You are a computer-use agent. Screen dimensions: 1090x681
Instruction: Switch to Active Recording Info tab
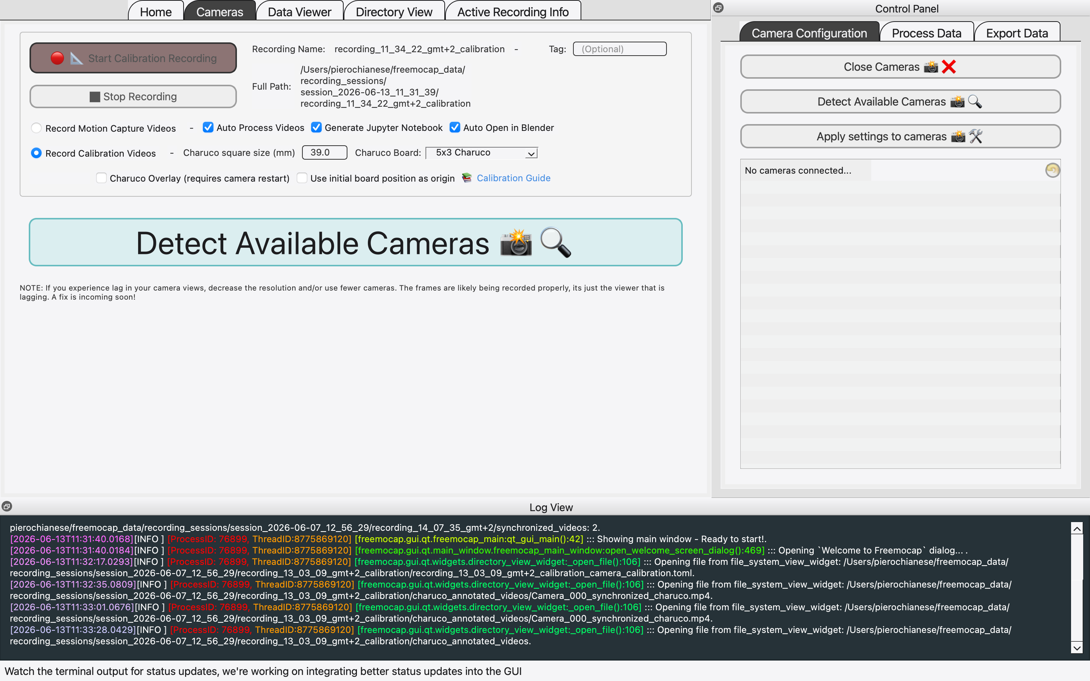[513, 12]
